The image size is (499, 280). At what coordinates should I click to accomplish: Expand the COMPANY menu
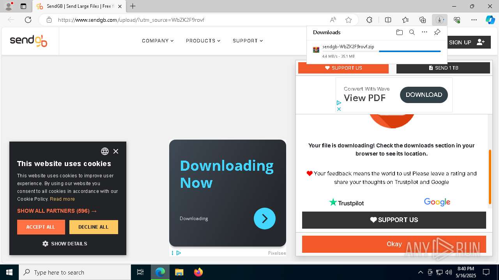pos(158,40)
